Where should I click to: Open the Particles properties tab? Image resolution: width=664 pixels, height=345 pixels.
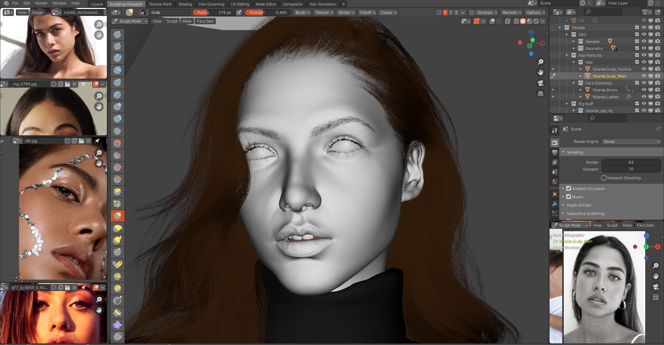pos(555,214)
